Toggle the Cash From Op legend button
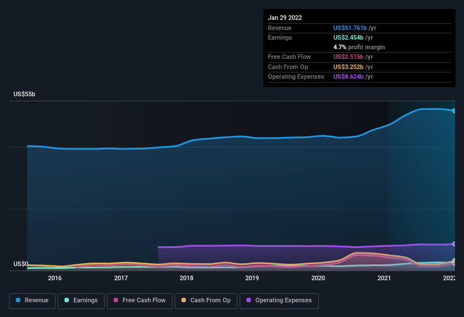The height and width of the screenshot is (317, 464). click(x=206, y=301)
